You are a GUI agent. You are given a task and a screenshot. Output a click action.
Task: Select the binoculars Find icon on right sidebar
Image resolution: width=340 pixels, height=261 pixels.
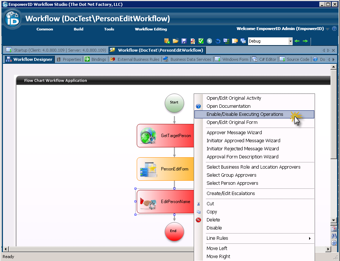(x=334, y=236)
